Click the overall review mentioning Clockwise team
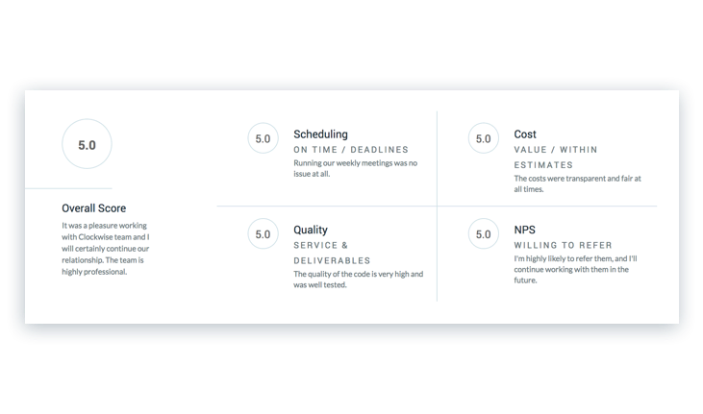The image size is (703, 414). pyautogui.click(x=105, y=248)
